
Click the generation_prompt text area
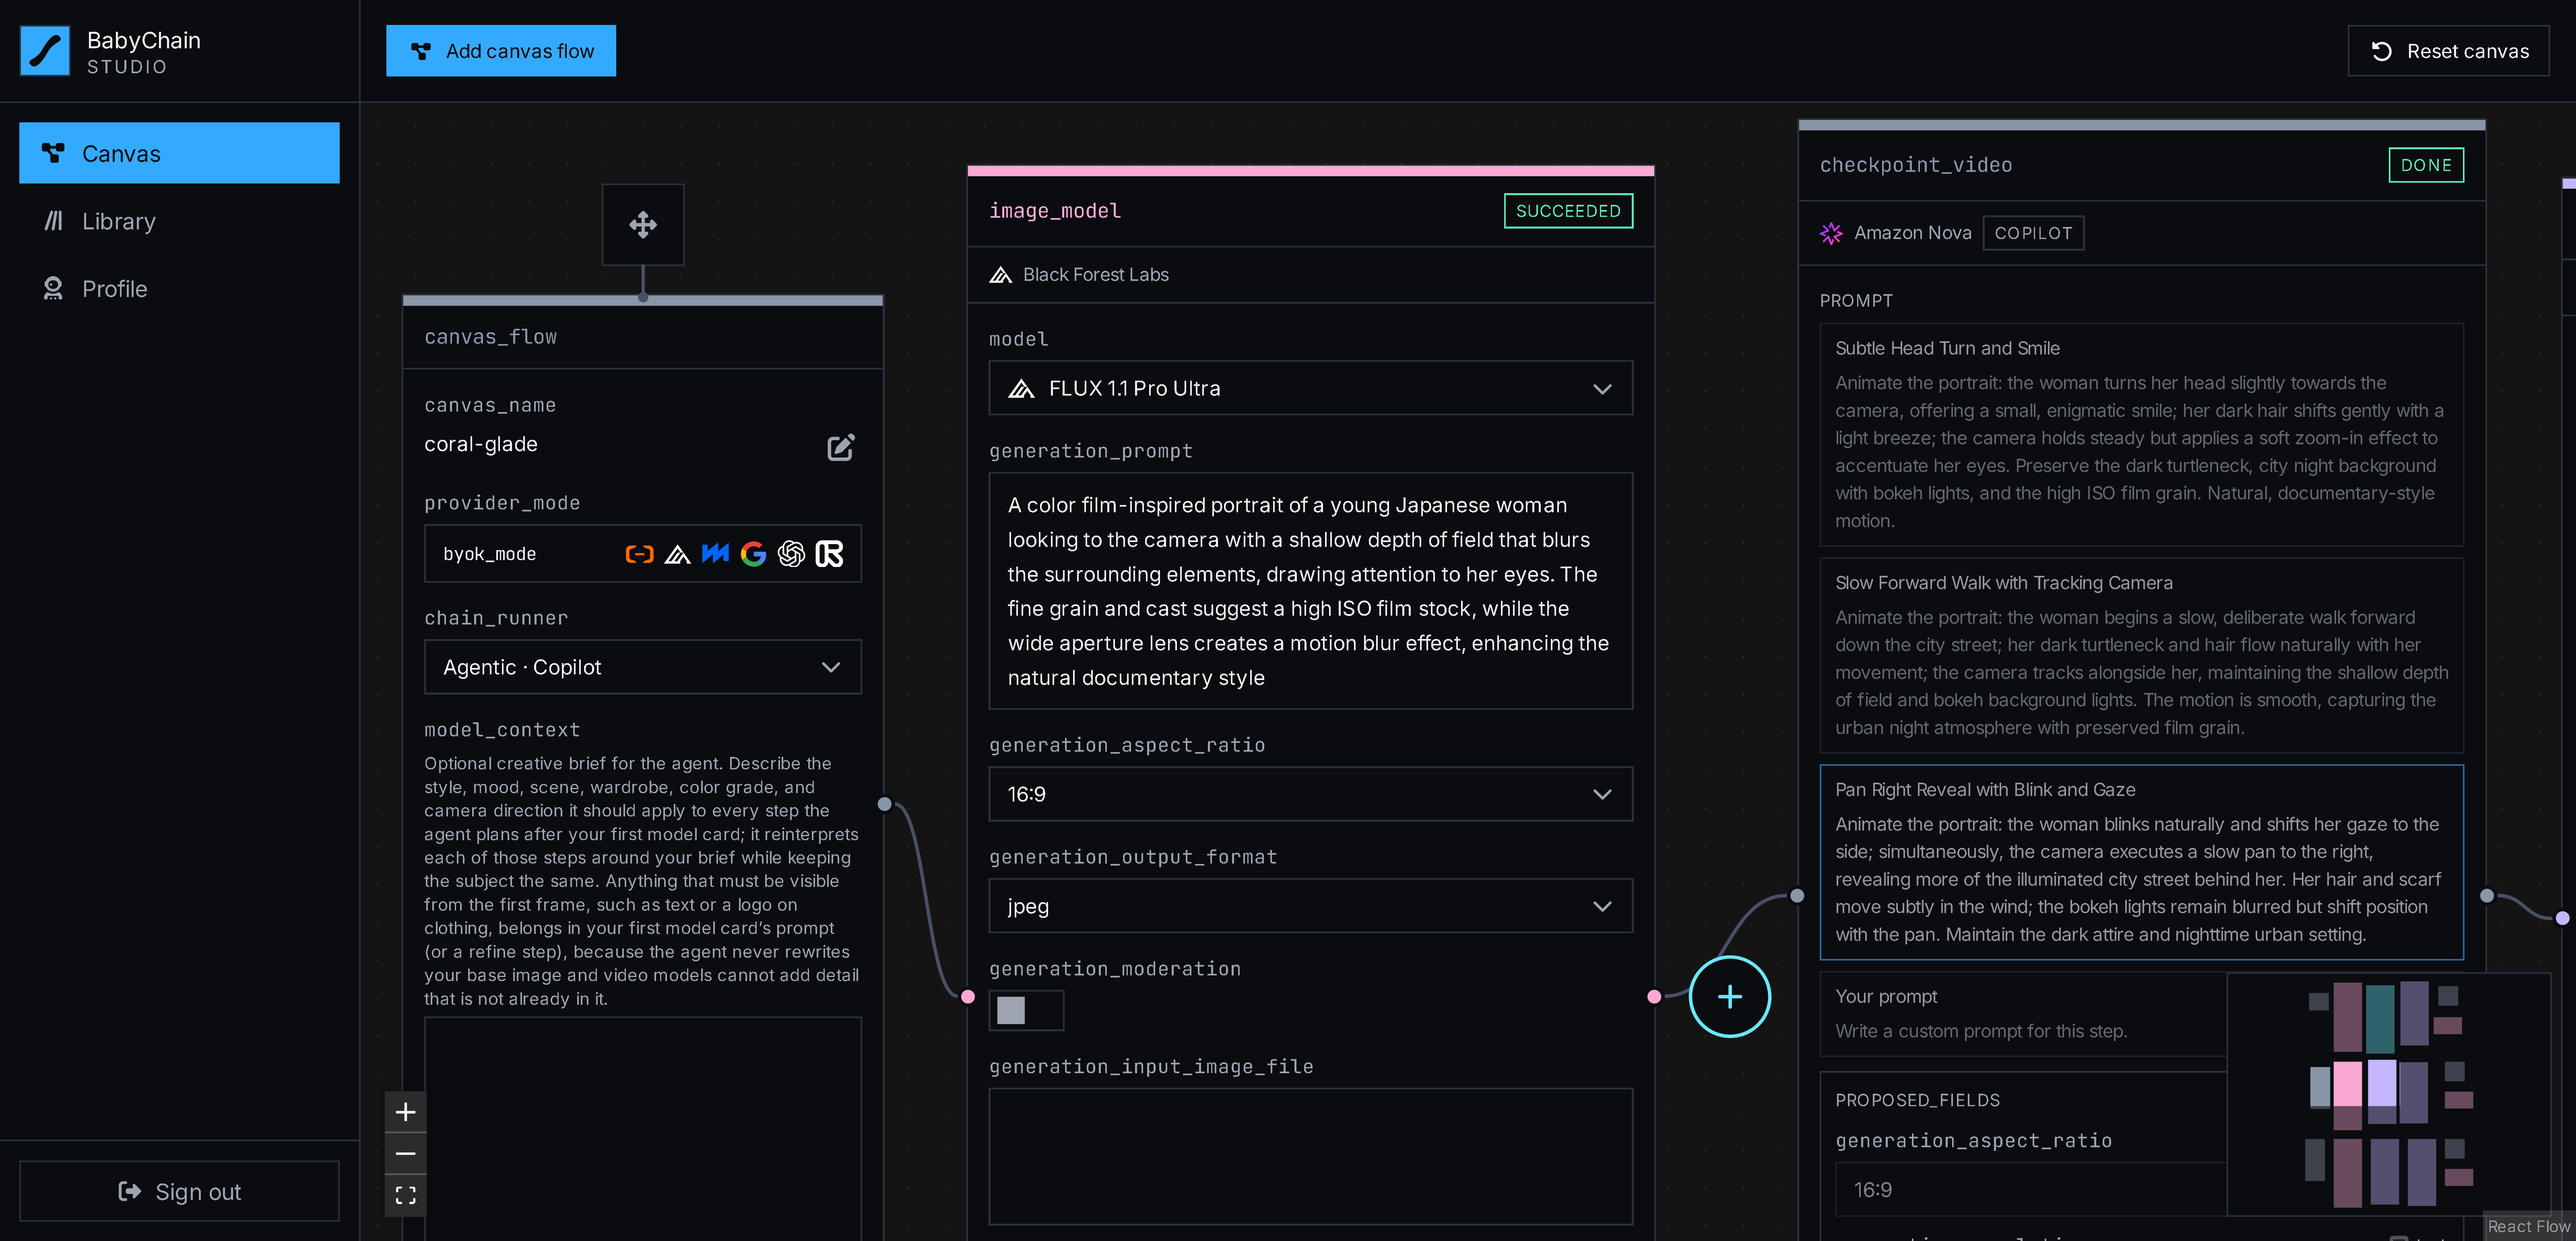pyautogui.click(x=1310, y=591)
